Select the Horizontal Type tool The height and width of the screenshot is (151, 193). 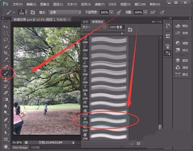tap(6, 126)
